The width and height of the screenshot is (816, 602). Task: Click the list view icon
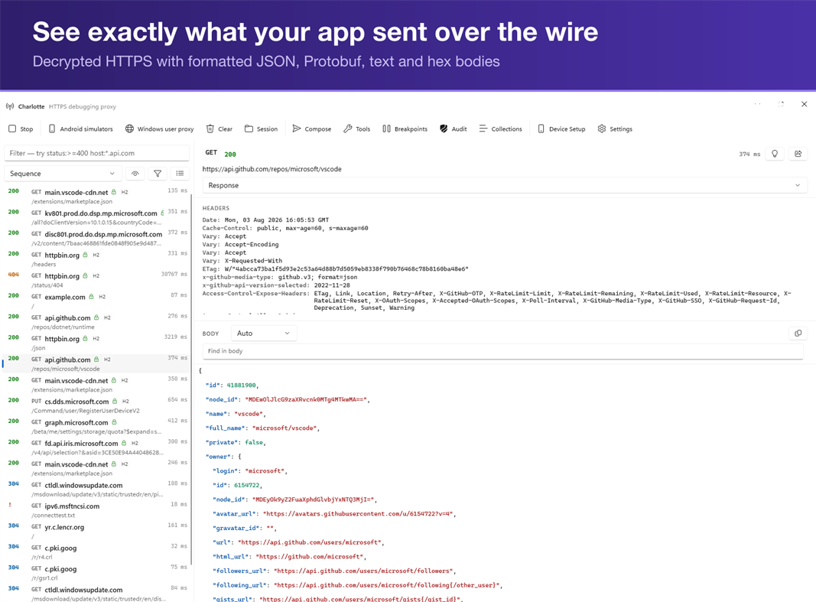point(180,174)
